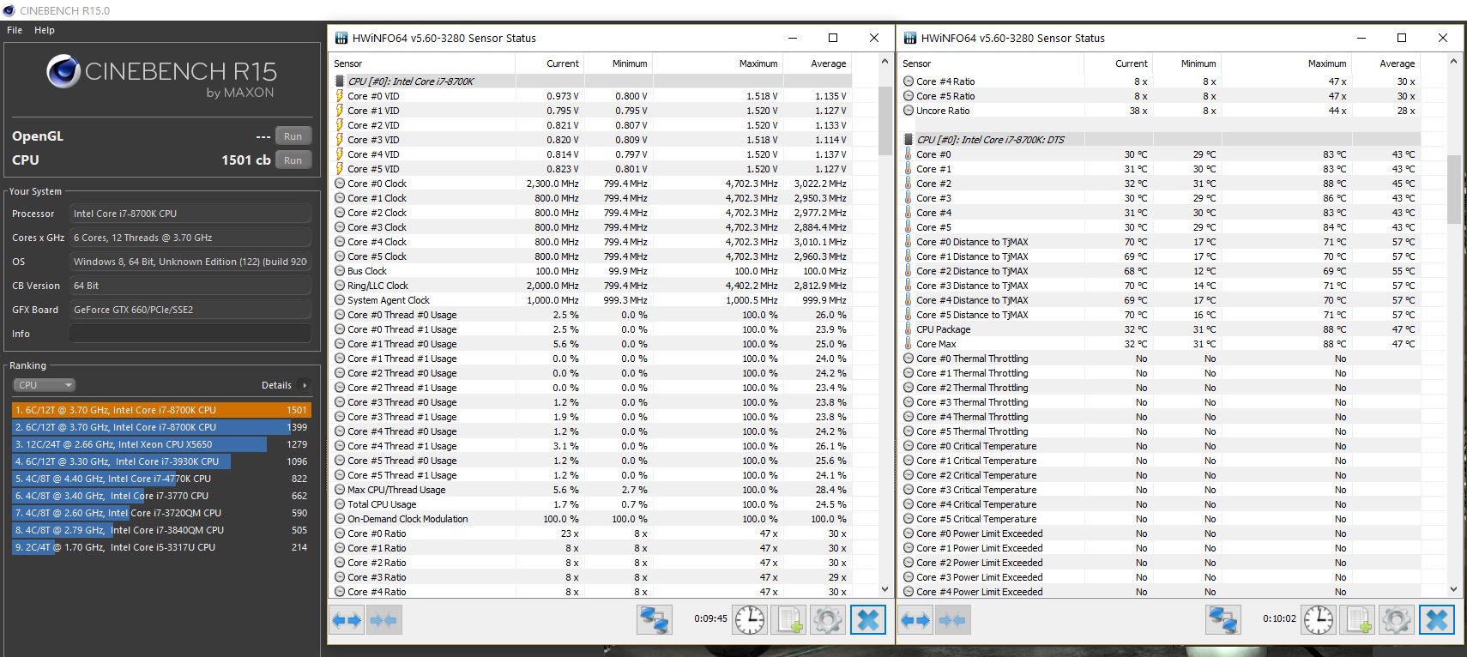Click expand arrows icon in right HWiNFO window
The height and width of the screenshot is (657, 1467).
915,620
